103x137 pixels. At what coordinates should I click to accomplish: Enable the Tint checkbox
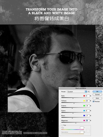(x=62, y=125)
